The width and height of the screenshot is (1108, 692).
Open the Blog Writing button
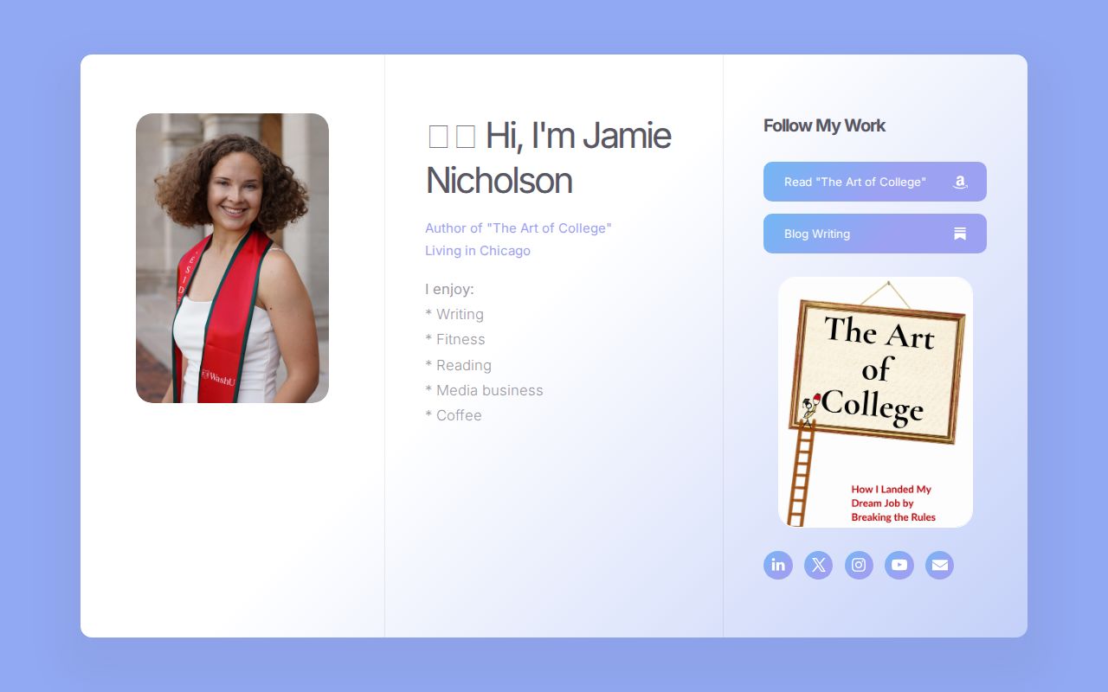[x=875, y=234]
